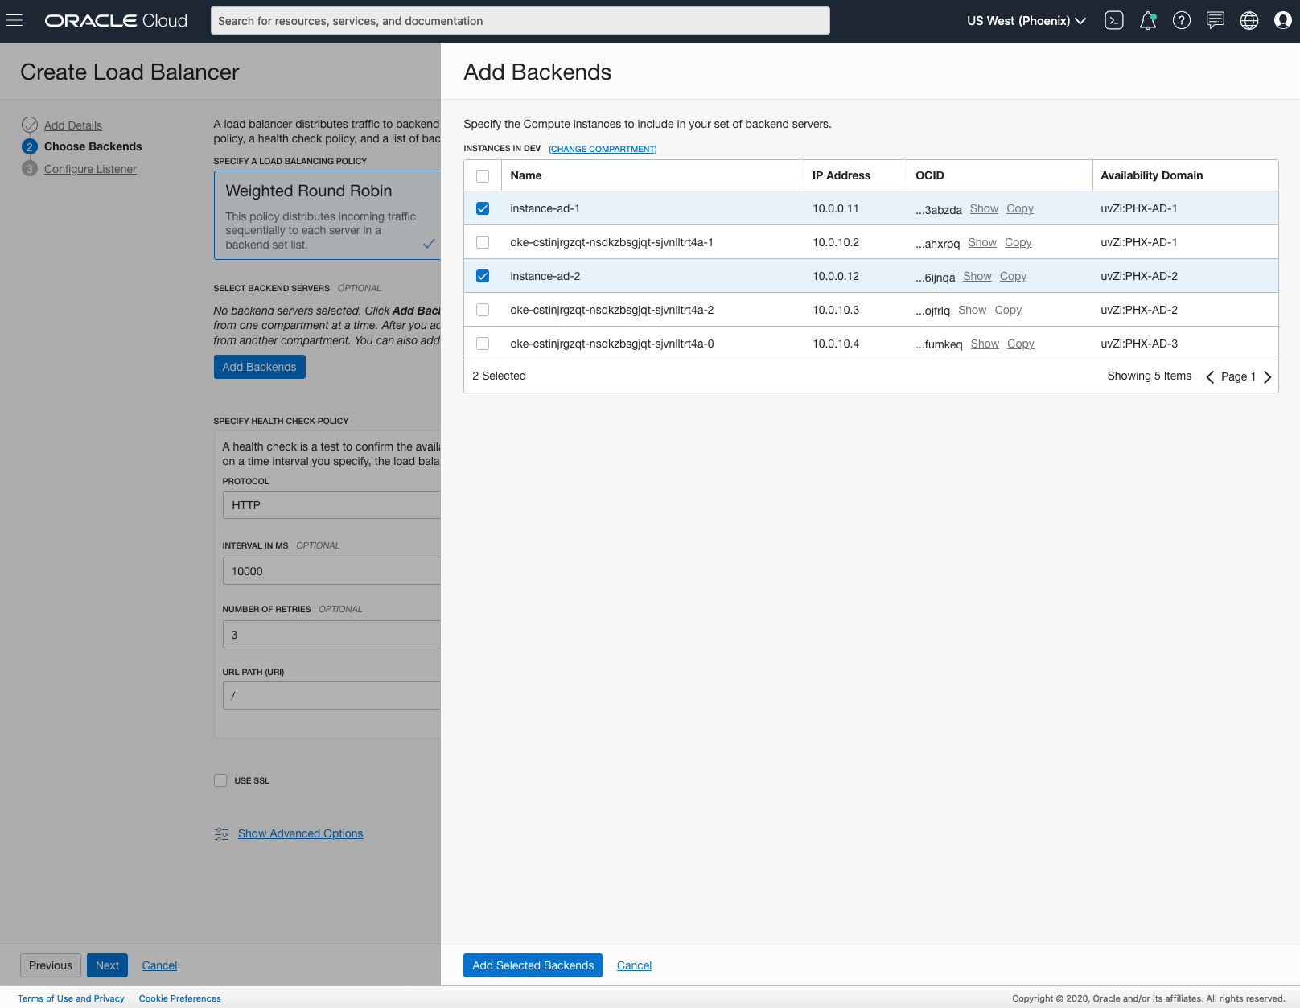Image resolution: width=1300 pixels, height=1008 pixels.
Task: Go to previous page arrow in table
Action: click(x=1210, y=376)
